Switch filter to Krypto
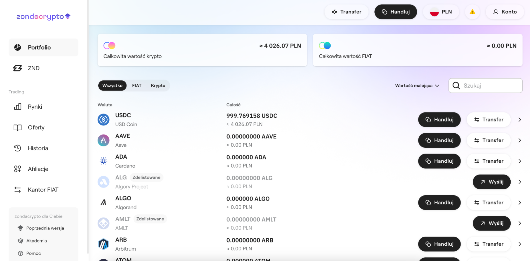Image resolution: width=530 pixels, height=261 pixels. (x=158, y=86)
